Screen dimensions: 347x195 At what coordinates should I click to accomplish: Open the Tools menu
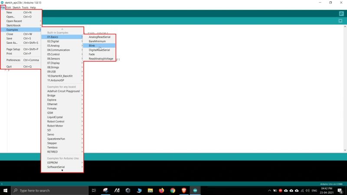[x=25, y=7]
